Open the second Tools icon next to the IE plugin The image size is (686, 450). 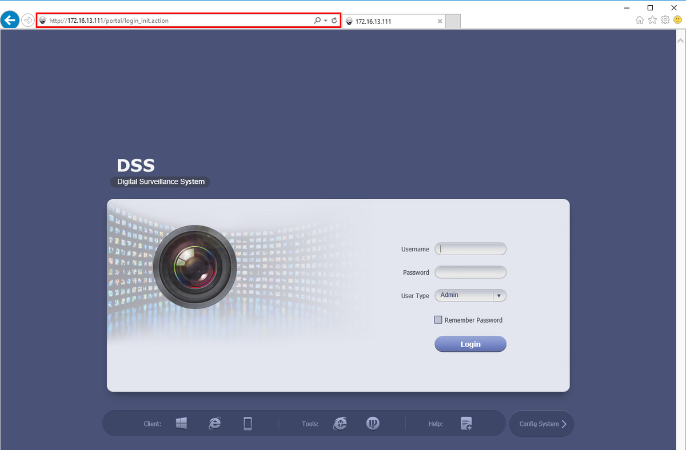click(x=373, y=423)
